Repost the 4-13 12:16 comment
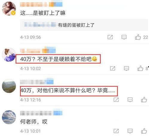Screen dimensions: 149x136 point(116,100)
